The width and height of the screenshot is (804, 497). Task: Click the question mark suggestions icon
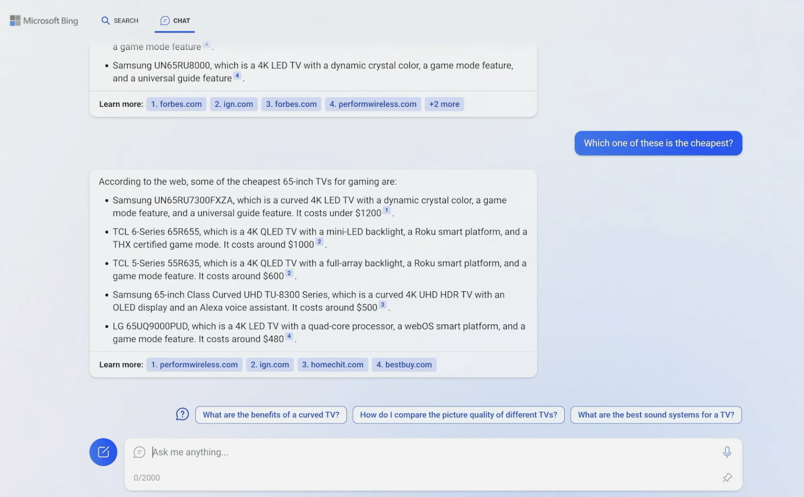(182, 415)
